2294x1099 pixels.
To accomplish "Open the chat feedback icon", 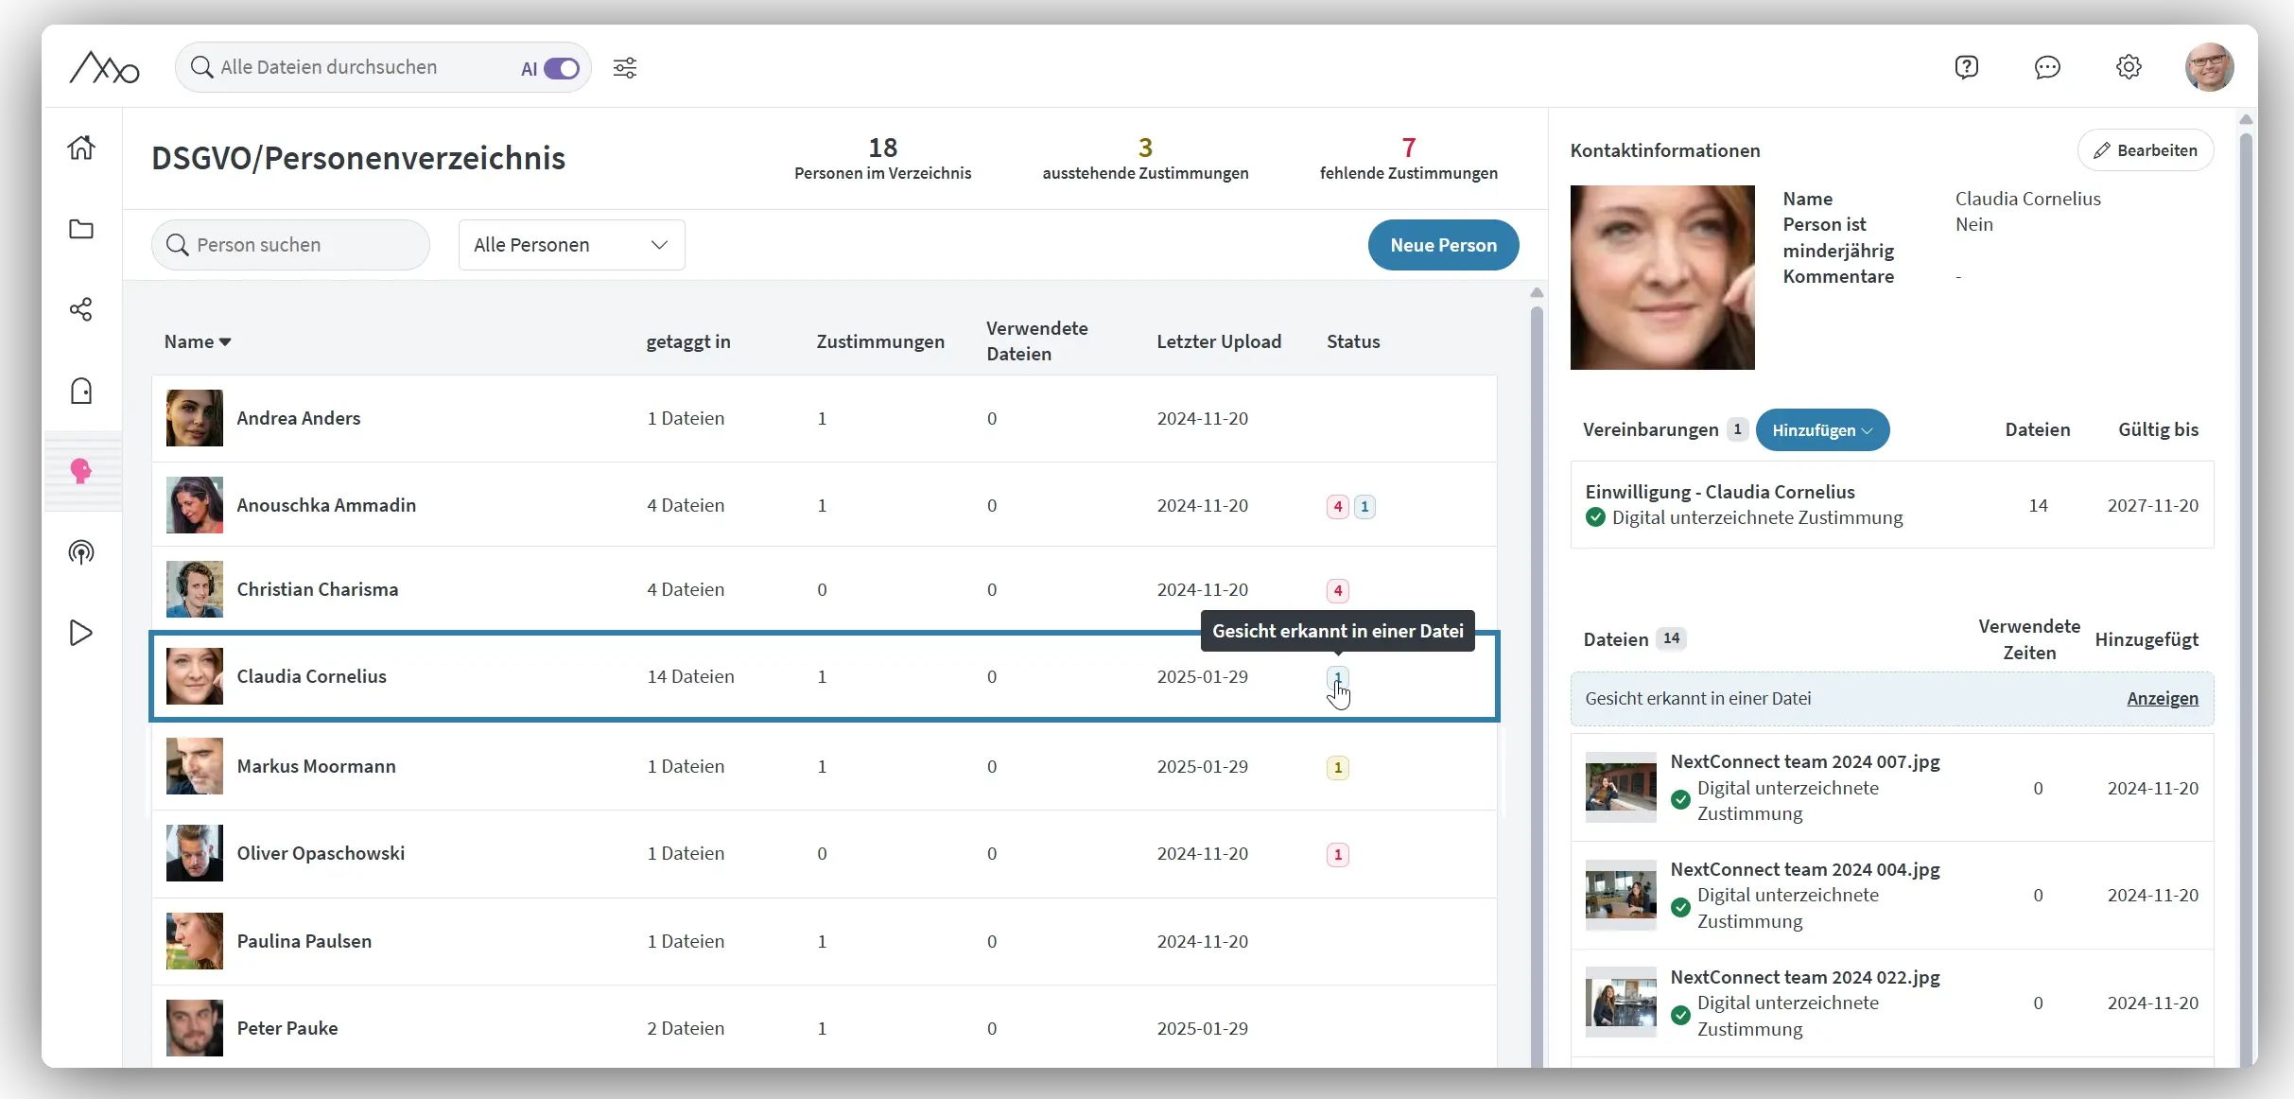I will [2047, 67].
